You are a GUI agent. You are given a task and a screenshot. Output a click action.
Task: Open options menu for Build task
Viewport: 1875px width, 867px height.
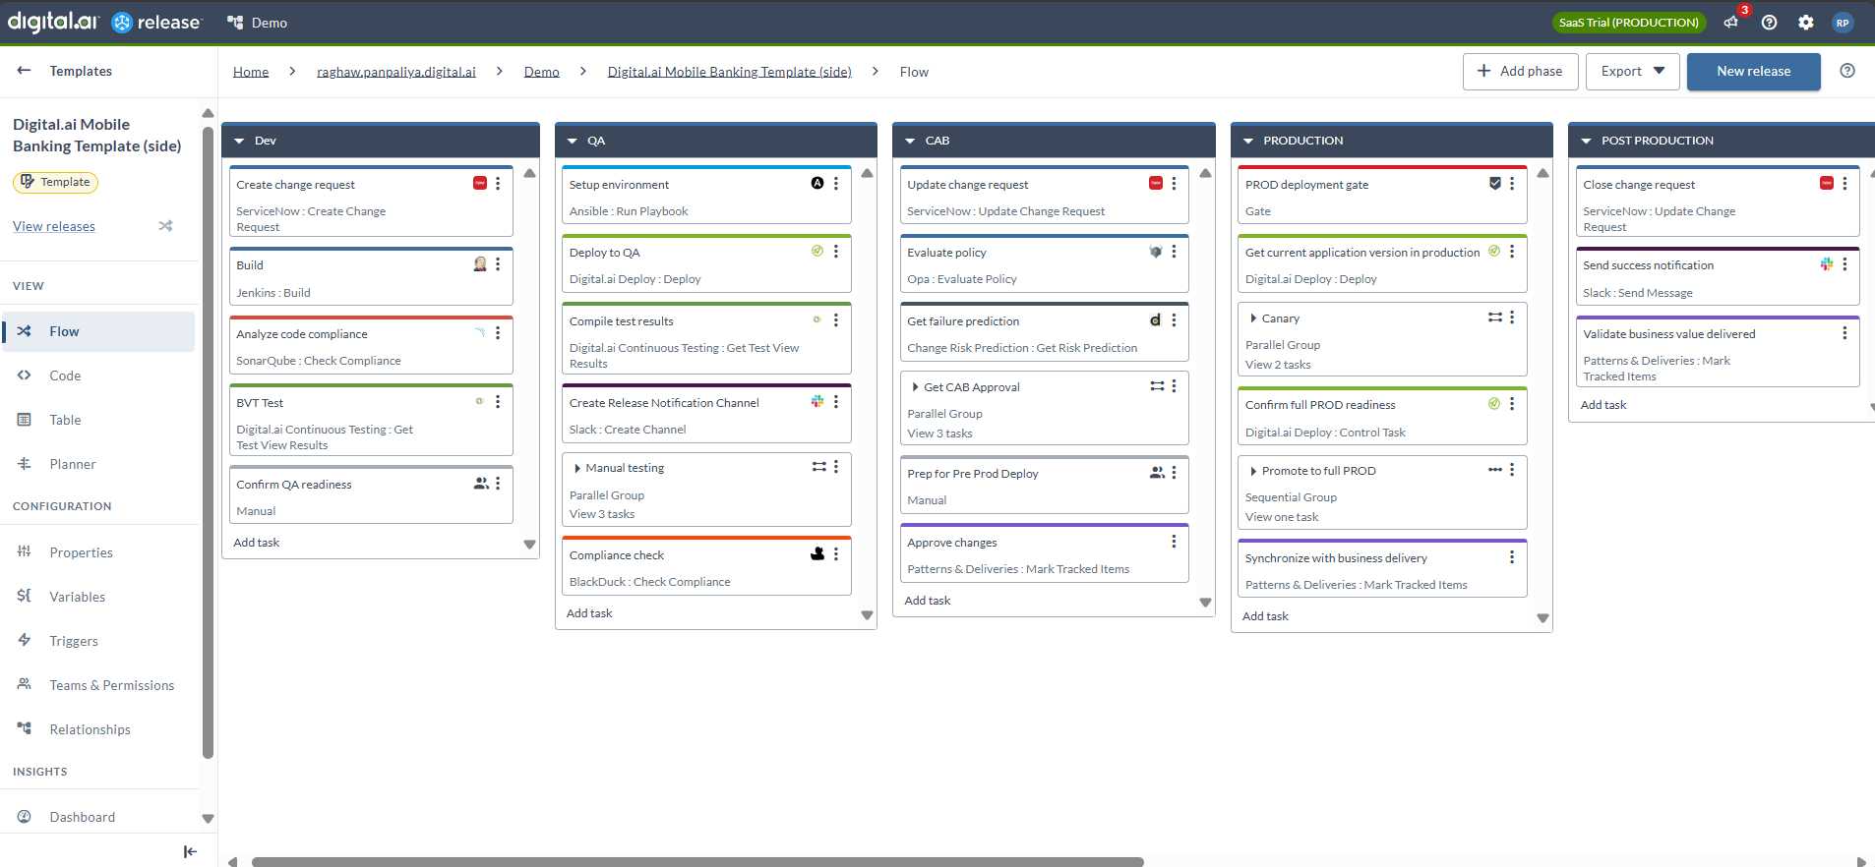tap(498, 264)
